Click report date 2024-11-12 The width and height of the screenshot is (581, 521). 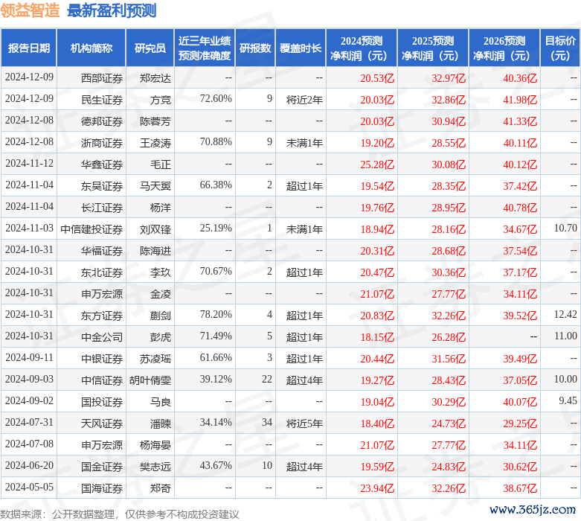pyautogui.click(x=29, y=163)
